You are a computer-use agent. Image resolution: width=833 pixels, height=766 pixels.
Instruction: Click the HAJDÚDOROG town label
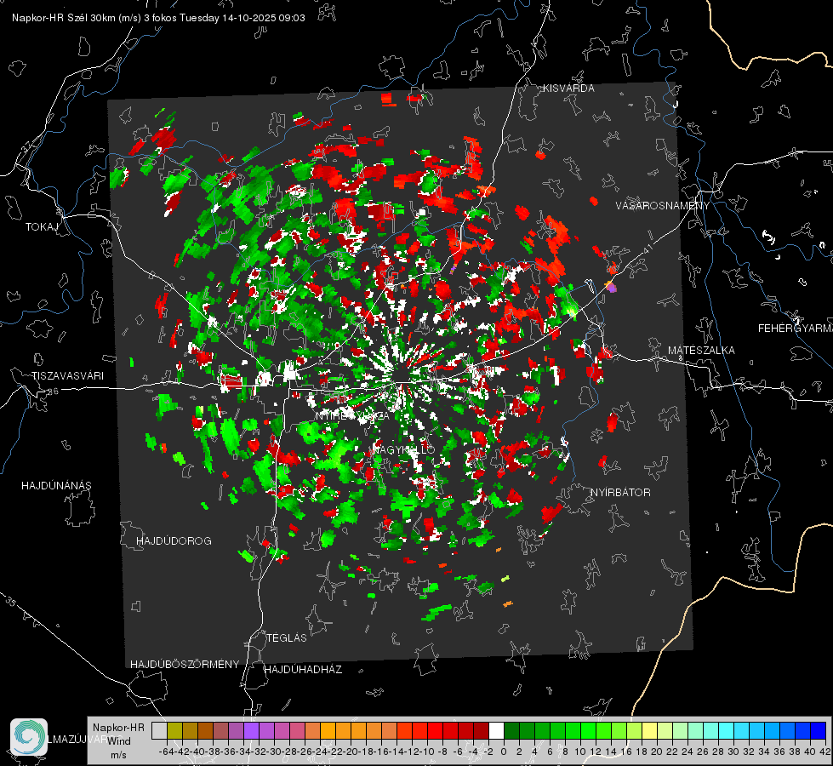point(174,540)
